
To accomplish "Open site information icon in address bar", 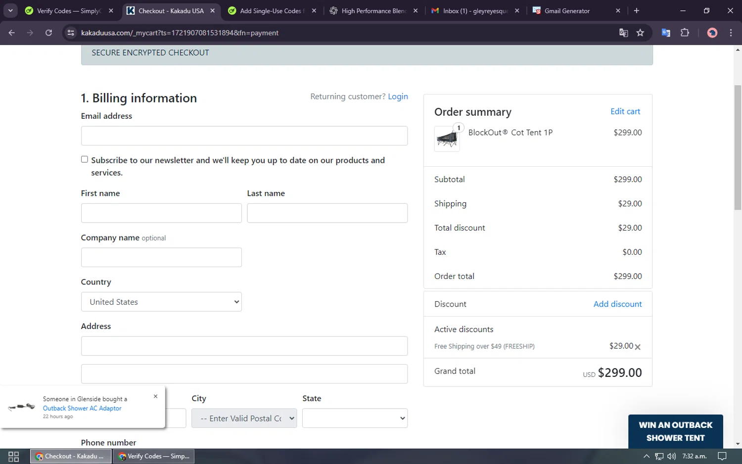I will 71,33.
